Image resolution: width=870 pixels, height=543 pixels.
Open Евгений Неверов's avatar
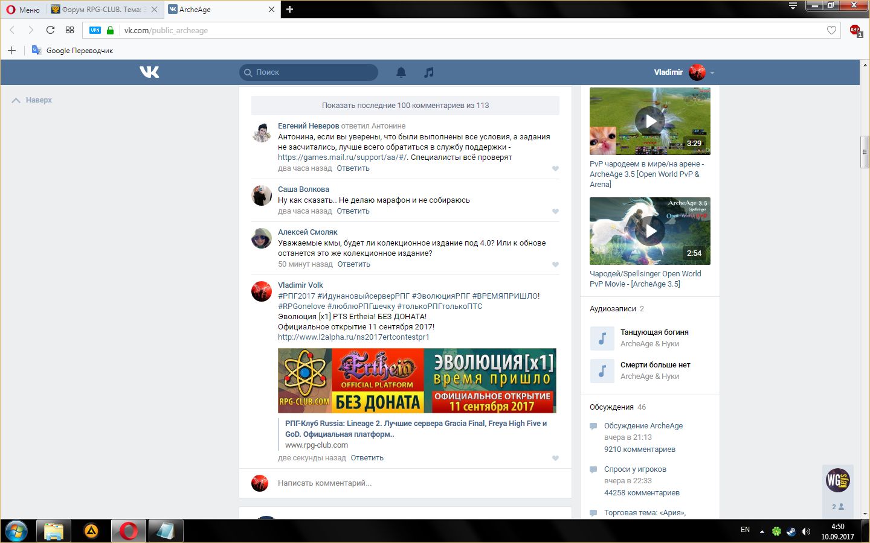tap(262, 132)
